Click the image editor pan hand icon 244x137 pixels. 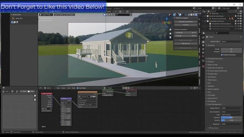pyautogui.click(x=35, y=99)
